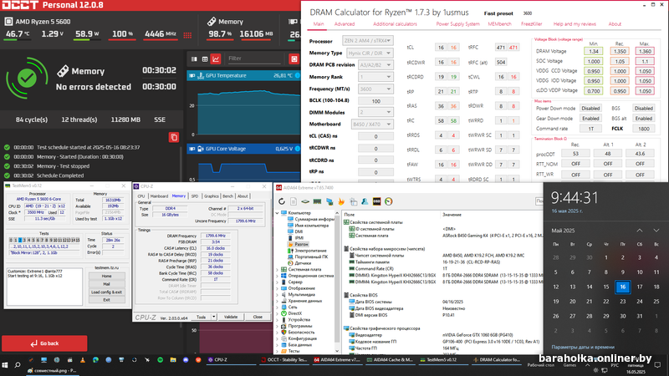Expand the Системная плата node in AIDA64

tap(278, 269)
